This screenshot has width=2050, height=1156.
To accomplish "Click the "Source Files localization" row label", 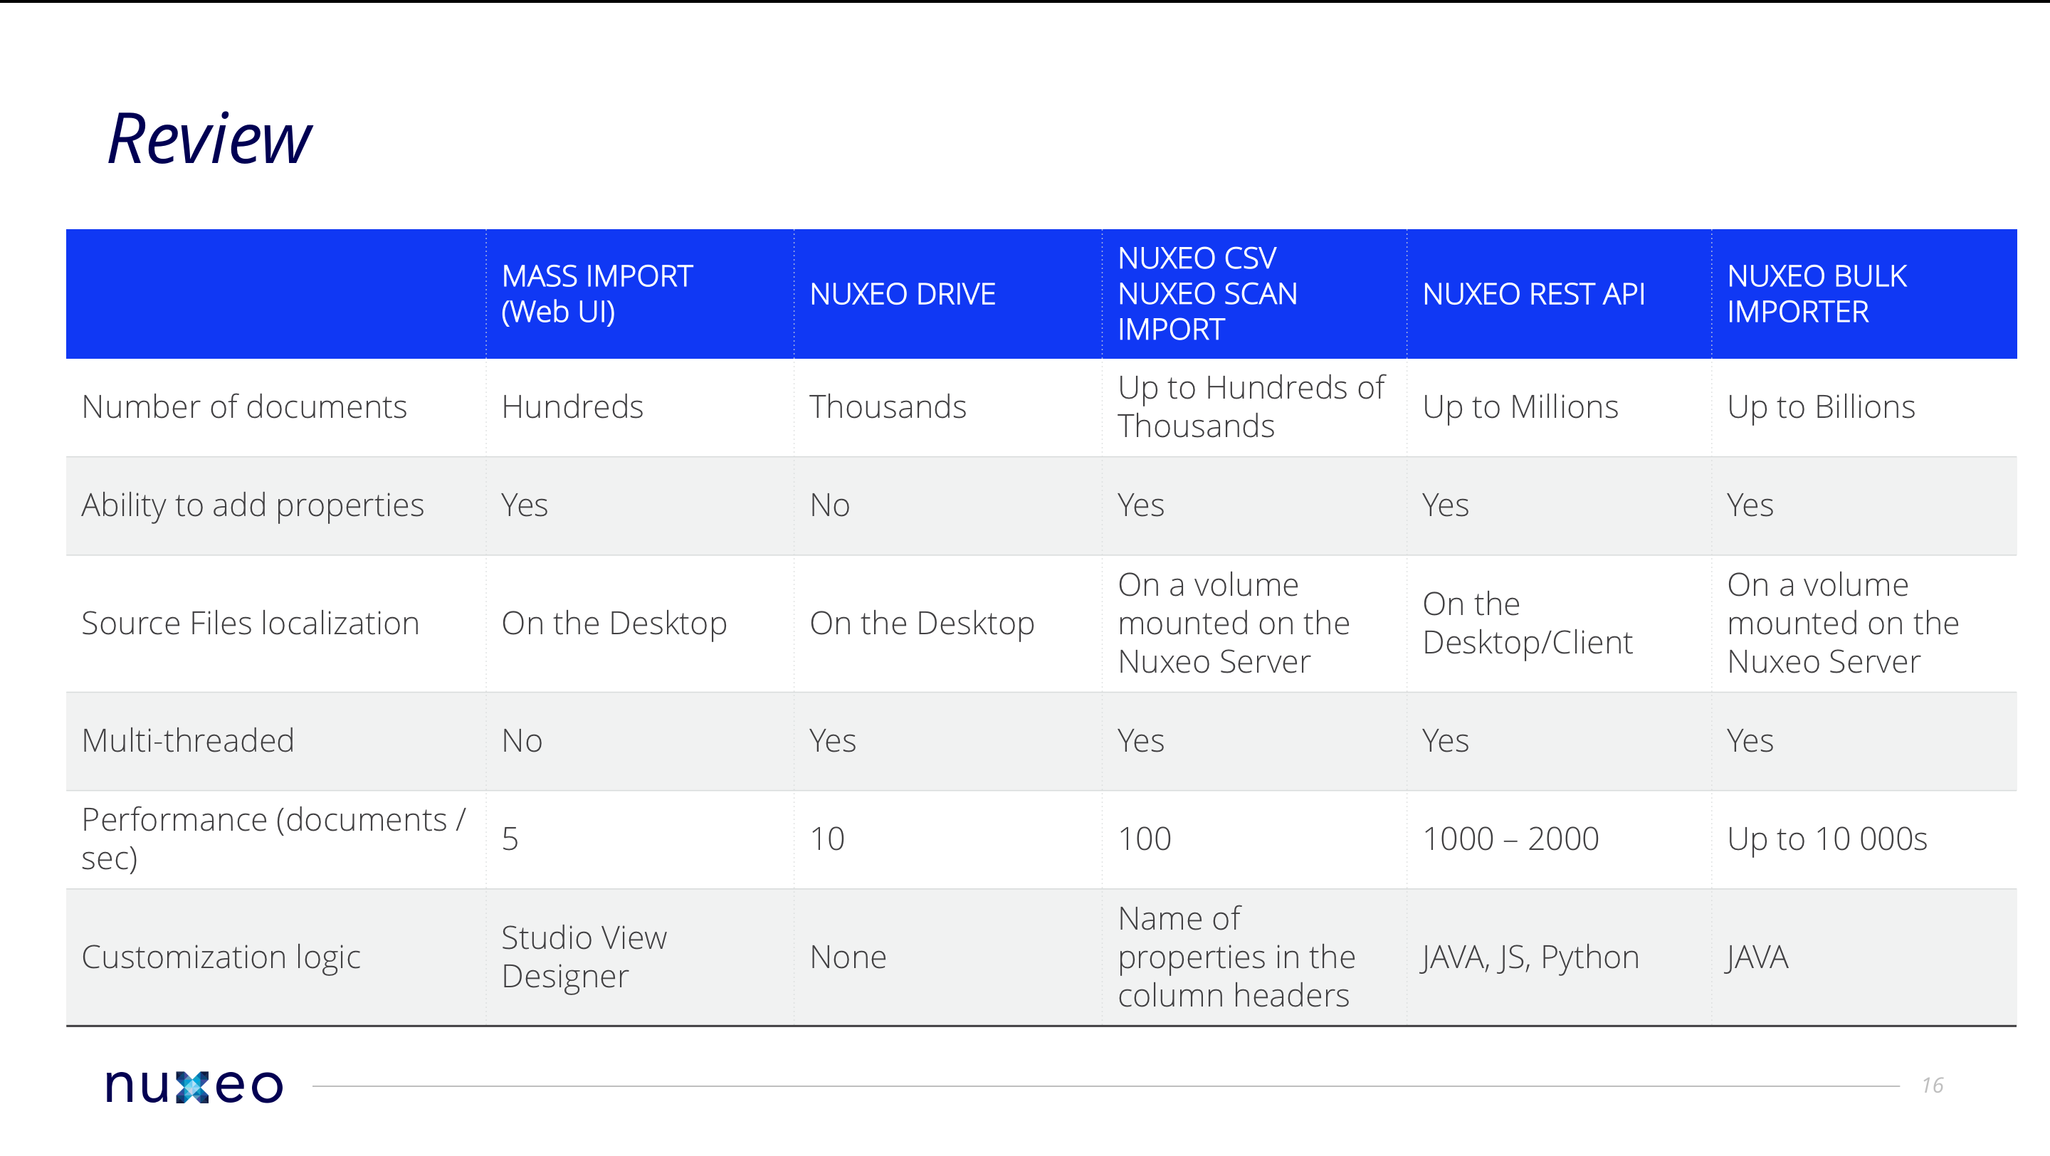I will tap(250, 623).
